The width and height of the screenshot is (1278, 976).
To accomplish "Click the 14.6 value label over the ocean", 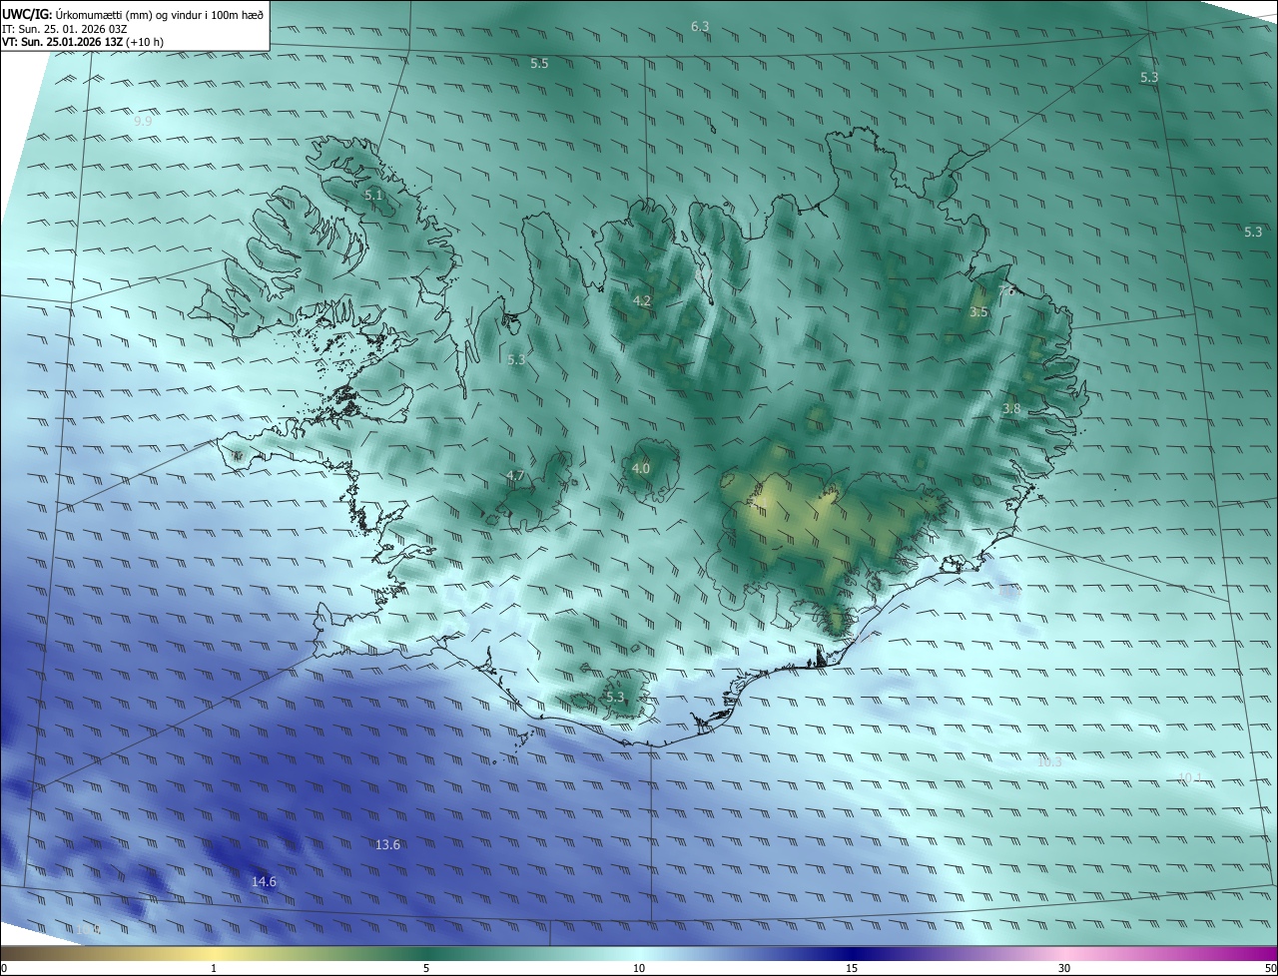I will pos(264,881).
